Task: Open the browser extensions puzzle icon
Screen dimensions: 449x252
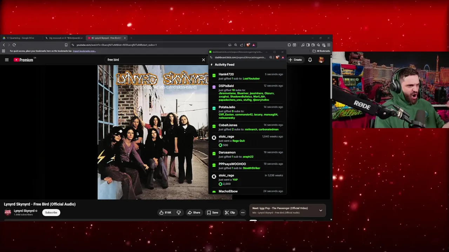Action: click(289, 45)
